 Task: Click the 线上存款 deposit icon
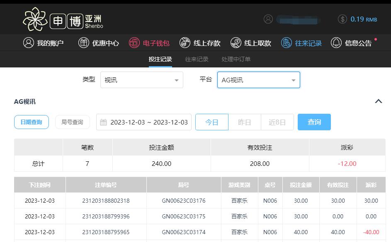coord(185,43)
